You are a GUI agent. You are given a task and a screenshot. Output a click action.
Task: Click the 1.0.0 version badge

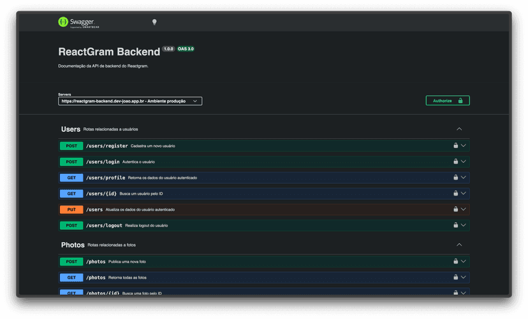[168, 49]
